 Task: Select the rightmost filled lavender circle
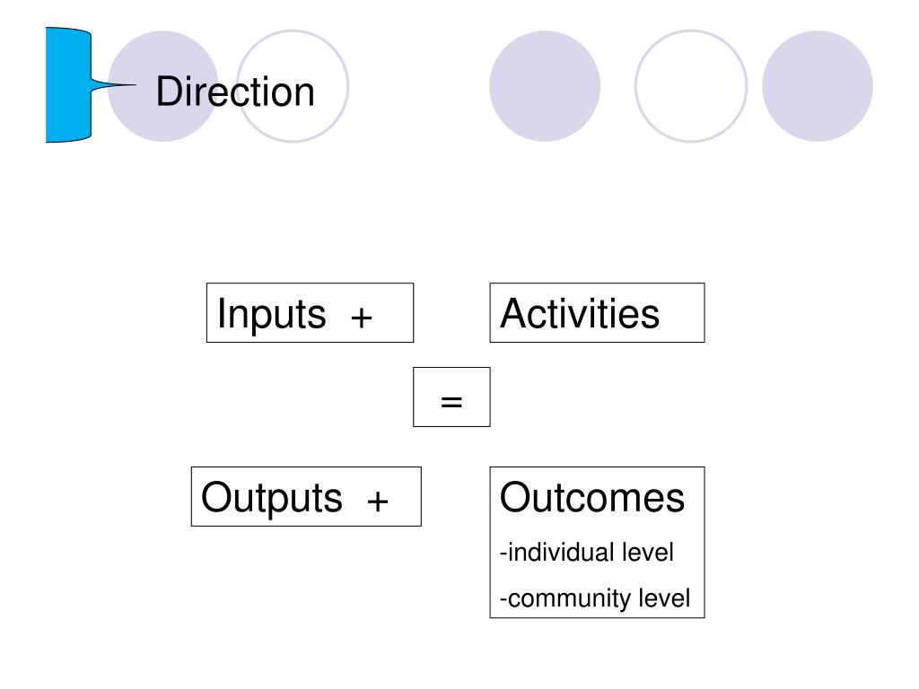coord(818,86)
